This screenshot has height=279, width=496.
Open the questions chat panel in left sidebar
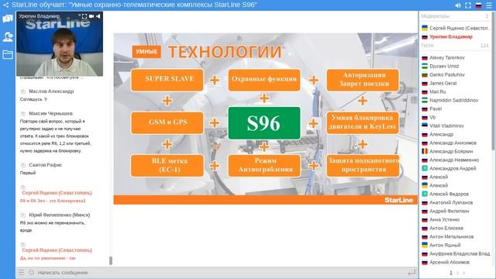click(8, 19)
